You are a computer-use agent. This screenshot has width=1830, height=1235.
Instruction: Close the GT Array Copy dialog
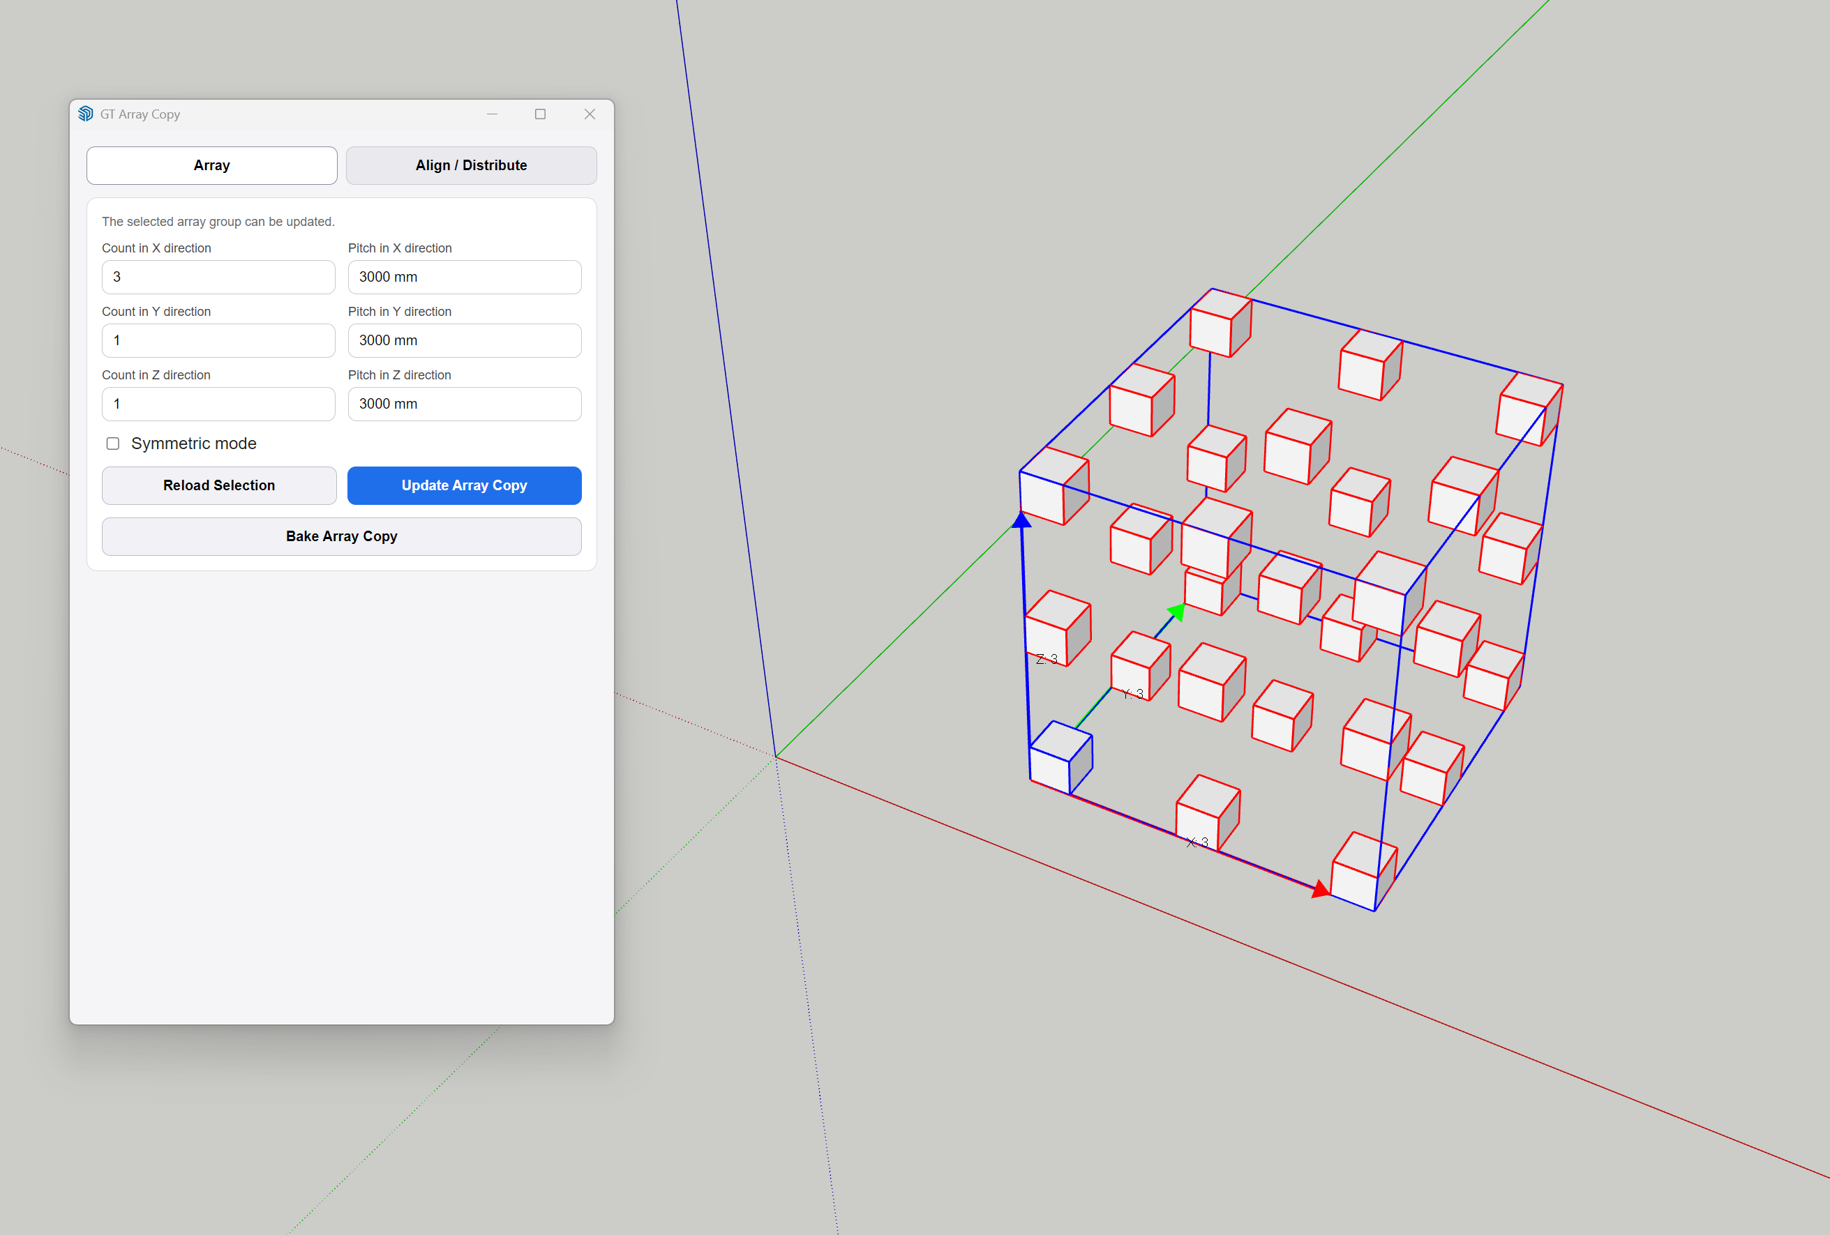point(590,114)
